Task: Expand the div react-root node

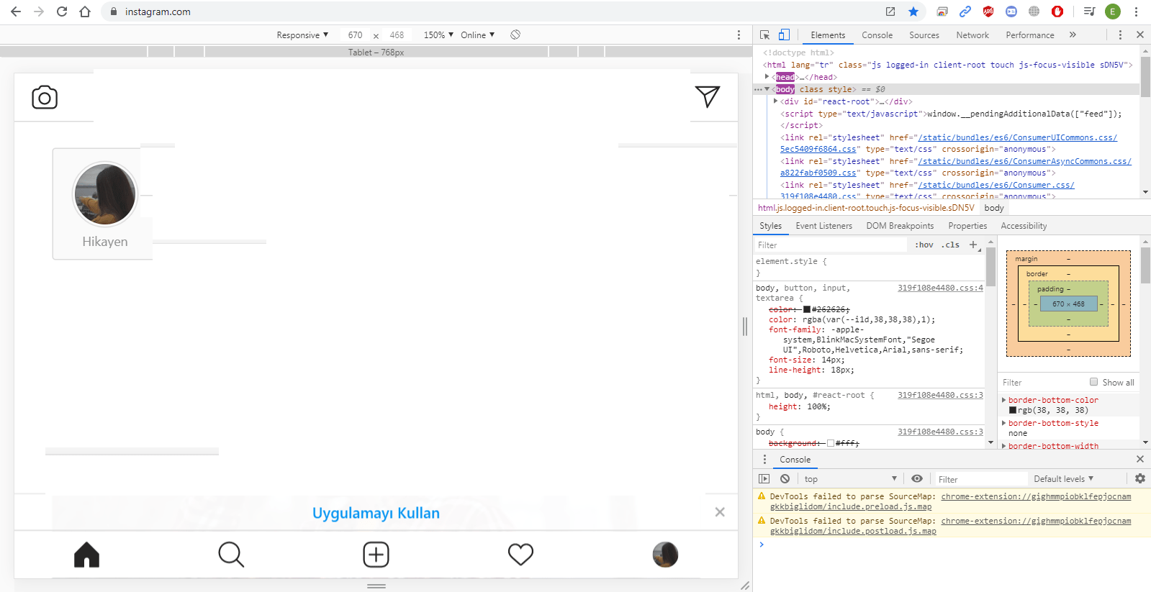Action: [x=775, y=101]
